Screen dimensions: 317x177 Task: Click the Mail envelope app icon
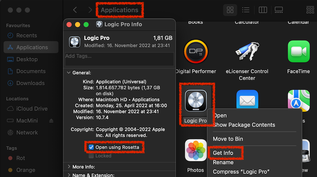[x=247, y=101]
